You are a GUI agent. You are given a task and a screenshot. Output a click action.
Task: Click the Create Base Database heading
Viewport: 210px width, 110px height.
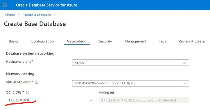[35, 24]
